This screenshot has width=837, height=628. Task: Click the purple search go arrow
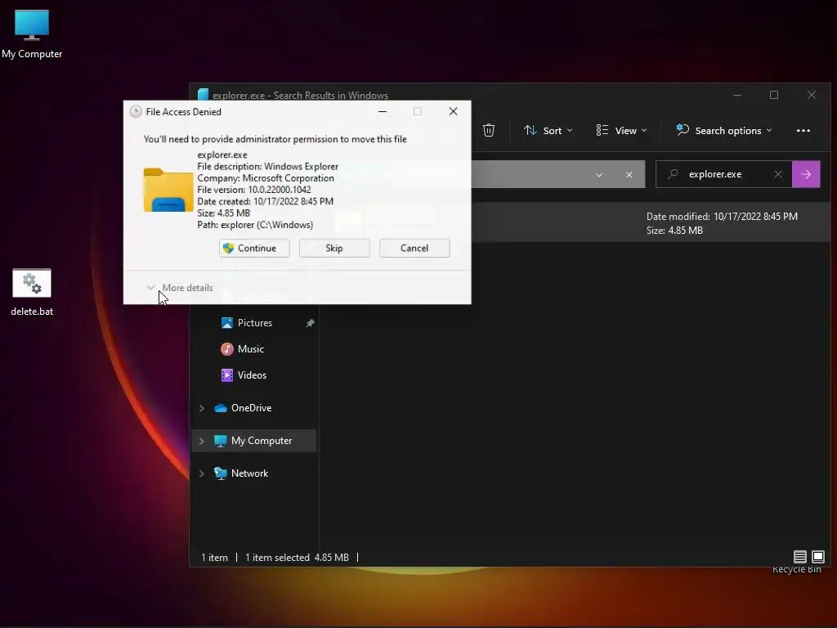(805, 174)
